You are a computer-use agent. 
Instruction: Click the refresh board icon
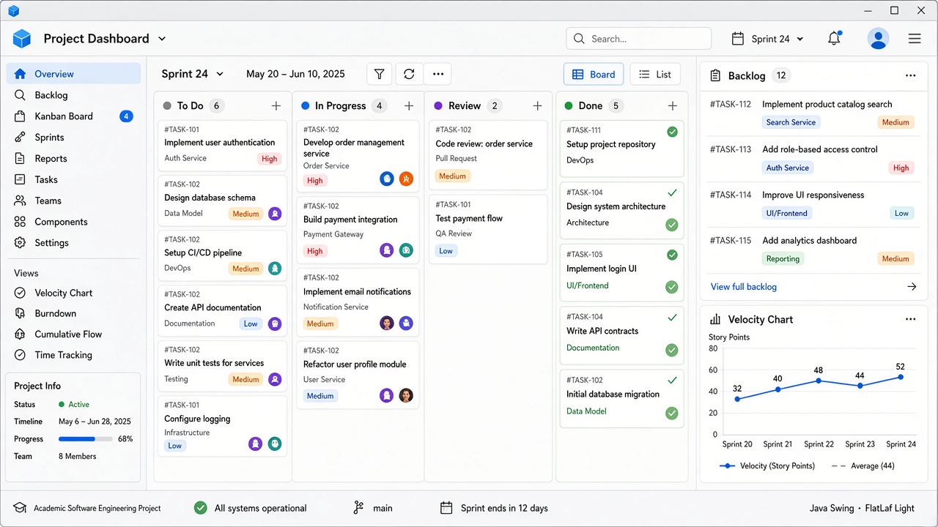[409, 74]
